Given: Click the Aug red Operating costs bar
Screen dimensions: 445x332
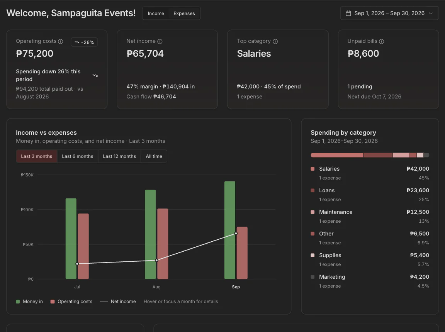Looking at the screenshot, I should point(163,244).
